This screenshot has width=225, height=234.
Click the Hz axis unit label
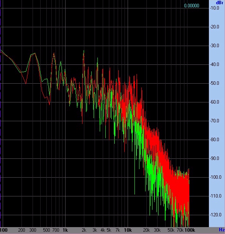[222, 230]
